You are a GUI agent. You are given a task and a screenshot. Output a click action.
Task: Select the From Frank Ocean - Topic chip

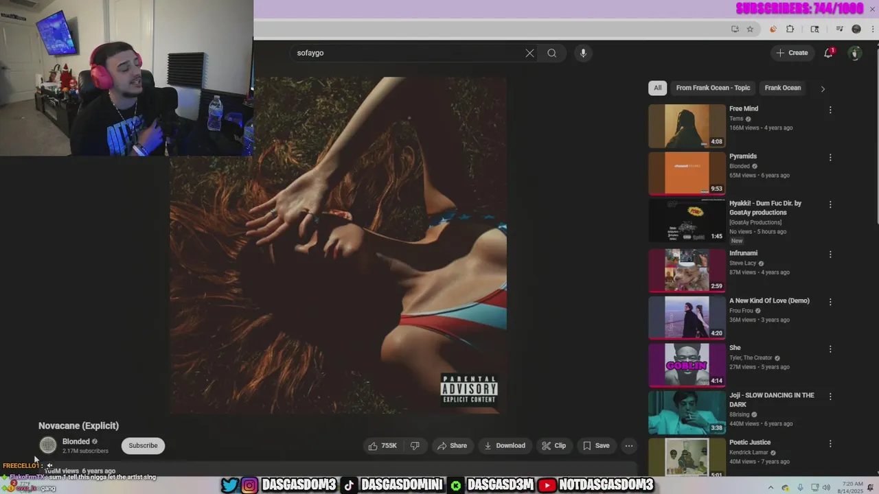point(713,88)
